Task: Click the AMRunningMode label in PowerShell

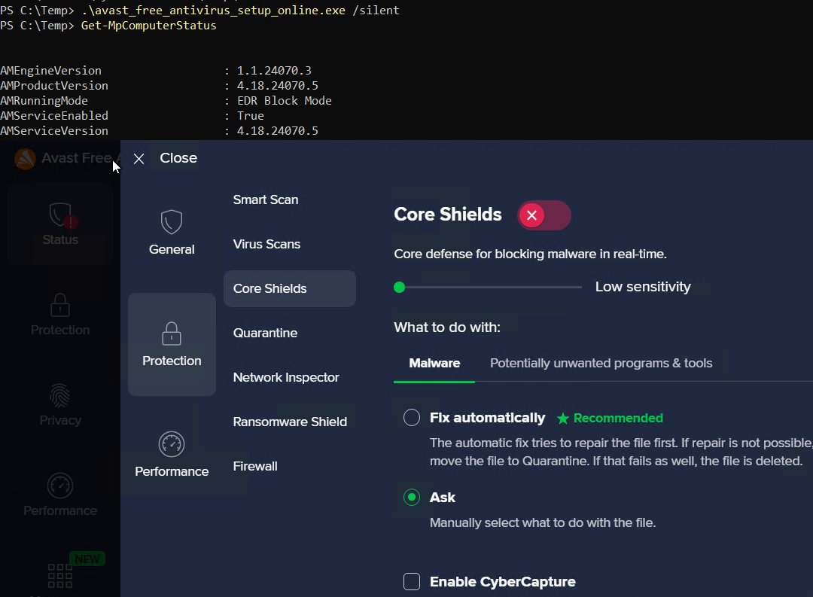Action: [44, 101]
